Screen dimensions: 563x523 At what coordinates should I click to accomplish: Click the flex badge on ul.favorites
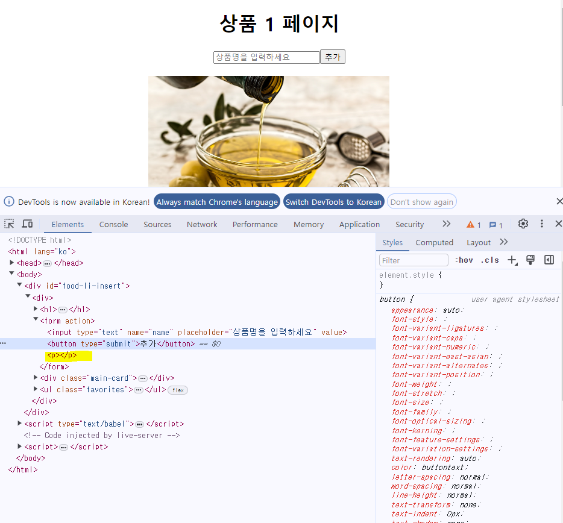pyautogui.click(x=178, y=390)
